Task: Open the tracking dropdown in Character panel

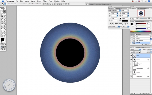Action: [128, 16]
